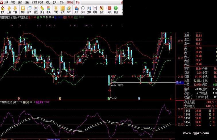Click the green 卖出 sell icon

pyautogui.click(x=116, y=10)
